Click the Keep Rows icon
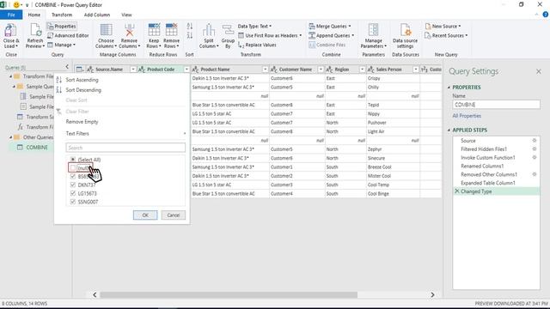 (x=154, y=31)
